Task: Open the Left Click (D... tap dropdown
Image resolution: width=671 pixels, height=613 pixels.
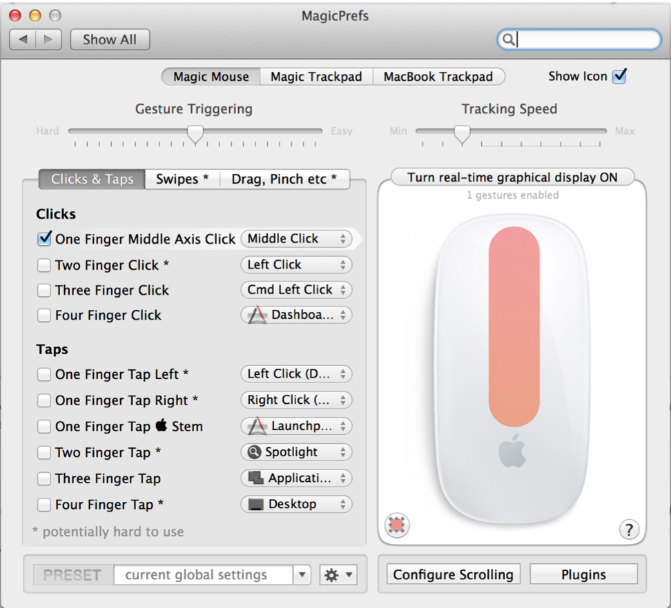Action: click(x=296, y=374)
